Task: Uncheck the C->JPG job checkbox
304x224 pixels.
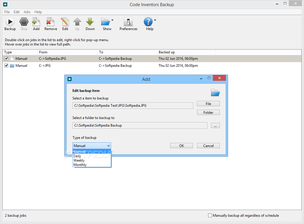Action: click(6, 65)
